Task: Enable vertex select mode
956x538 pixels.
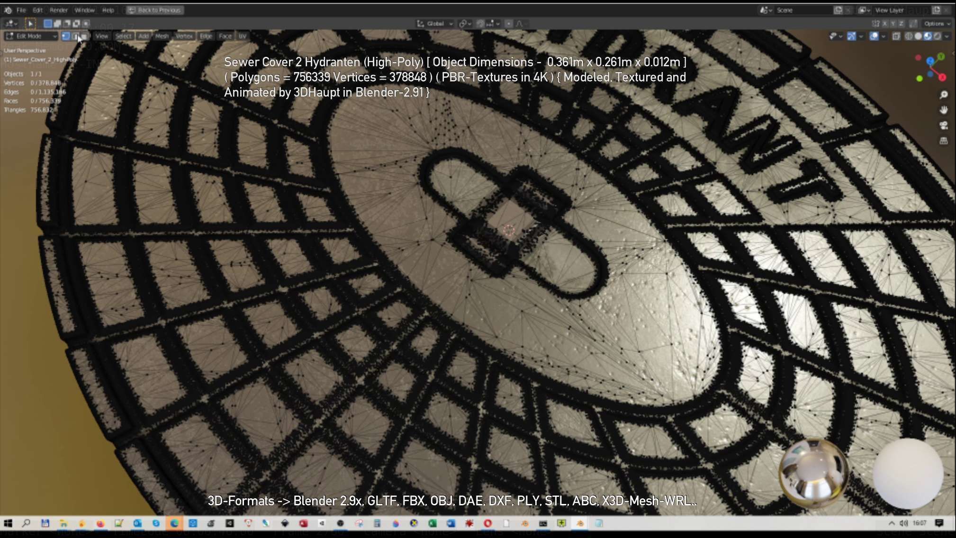Action: (x=66, y=36)
